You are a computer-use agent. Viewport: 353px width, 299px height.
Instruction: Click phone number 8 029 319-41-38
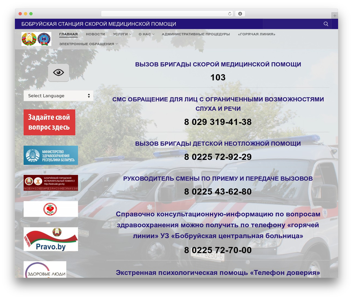tap(218, 122)
